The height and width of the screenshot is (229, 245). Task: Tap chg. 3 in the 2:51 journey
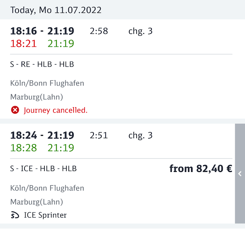coord(141,135)
